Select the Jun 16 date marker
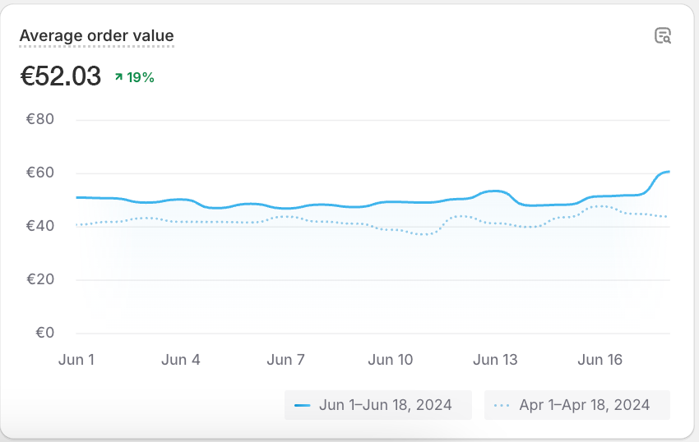 click(x=600, y=360)
